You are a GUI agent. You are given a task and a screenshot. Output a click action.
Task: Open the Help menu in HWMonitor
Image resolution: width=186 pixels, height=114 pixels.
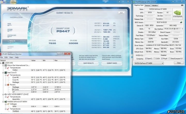tap(17, 57)
